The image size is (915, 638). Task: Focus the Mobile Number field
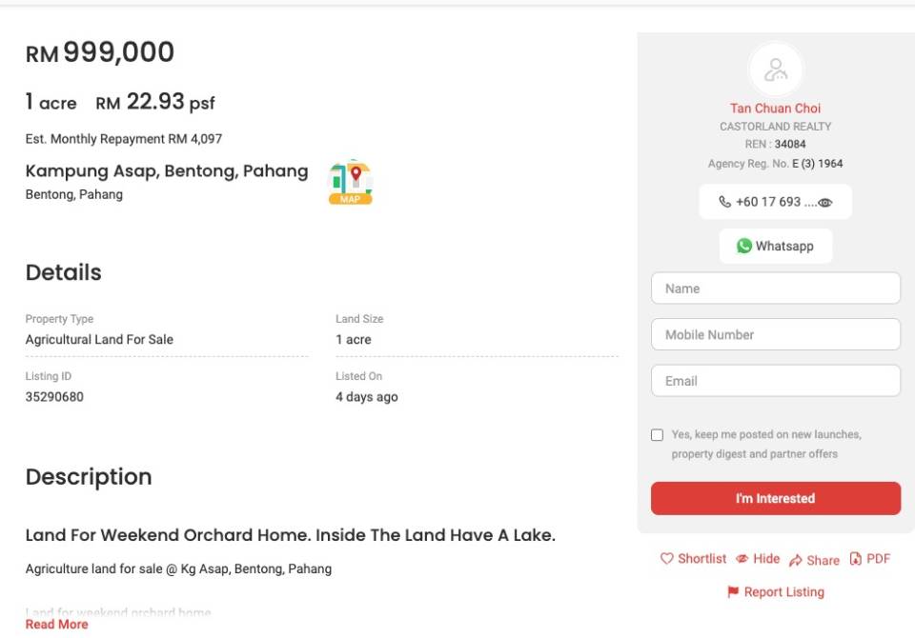coord(776,335)
